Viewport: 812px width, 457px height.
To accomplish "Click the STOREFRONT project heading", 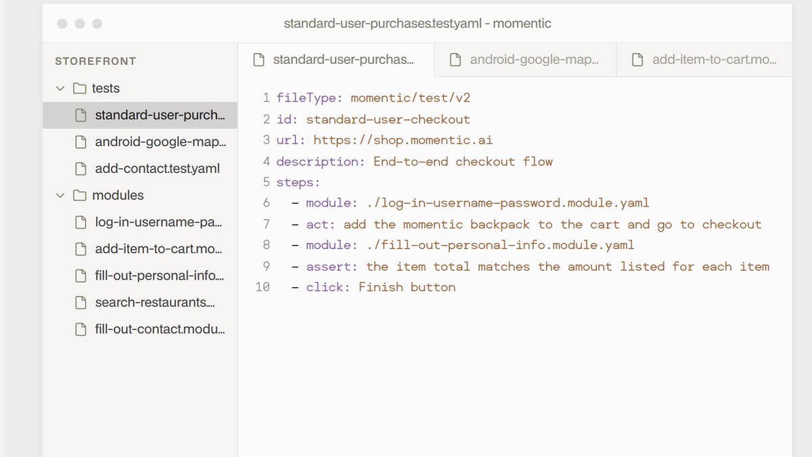I will coord(96,61).
